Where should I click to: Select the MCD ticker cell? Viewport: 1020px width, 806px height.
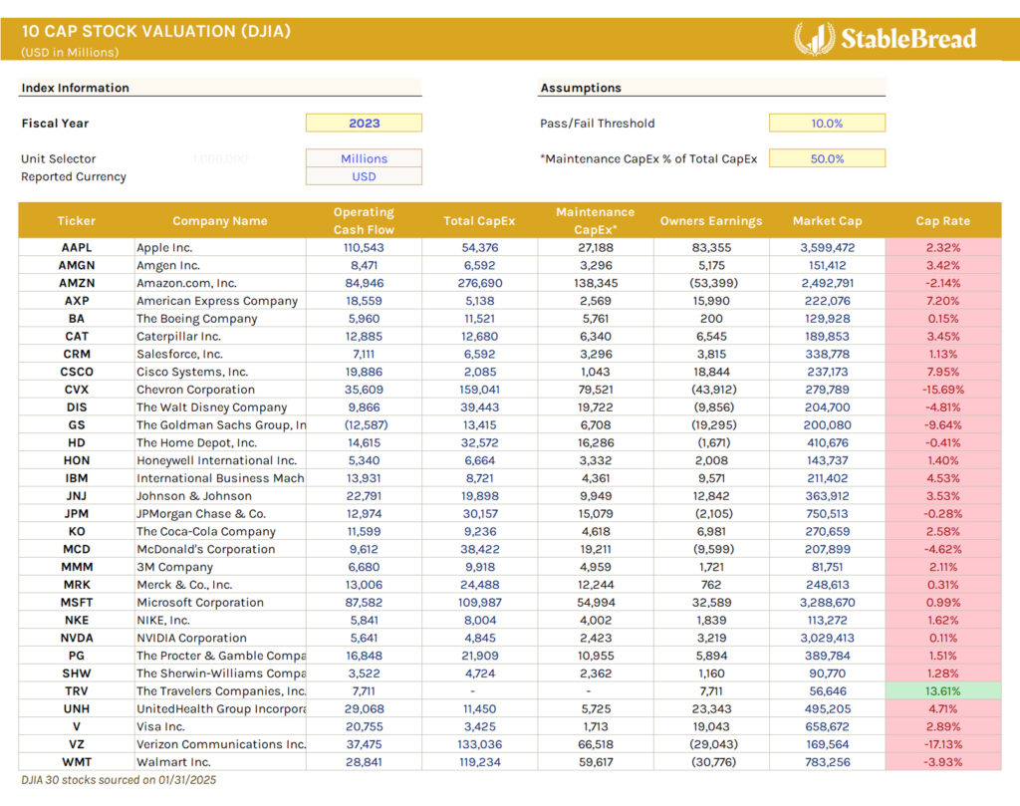pos(76,549)
